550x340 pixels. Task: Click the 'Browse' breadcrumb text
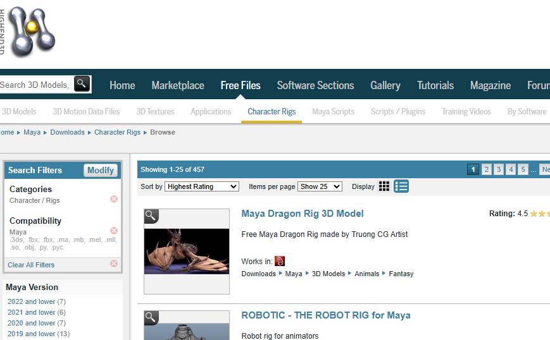tap(163, 132)
